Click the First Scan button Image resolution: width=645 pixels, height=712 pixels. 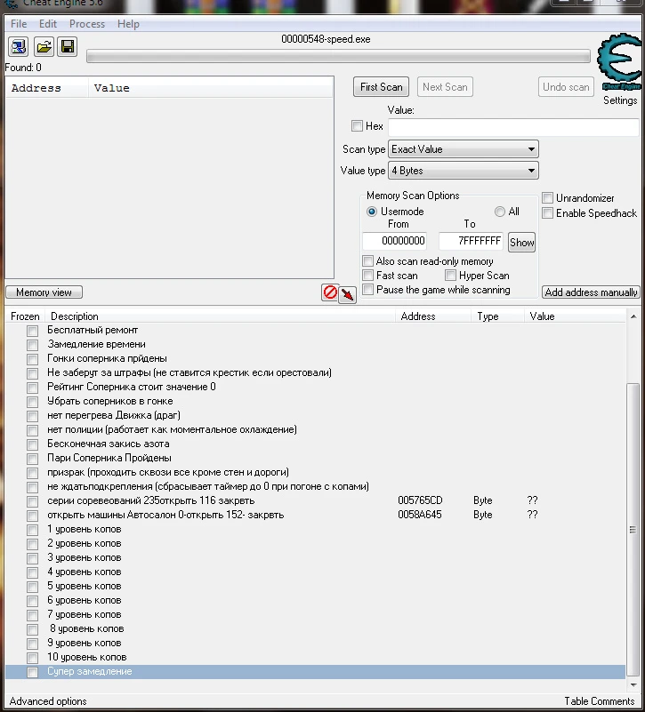(381, 87)
